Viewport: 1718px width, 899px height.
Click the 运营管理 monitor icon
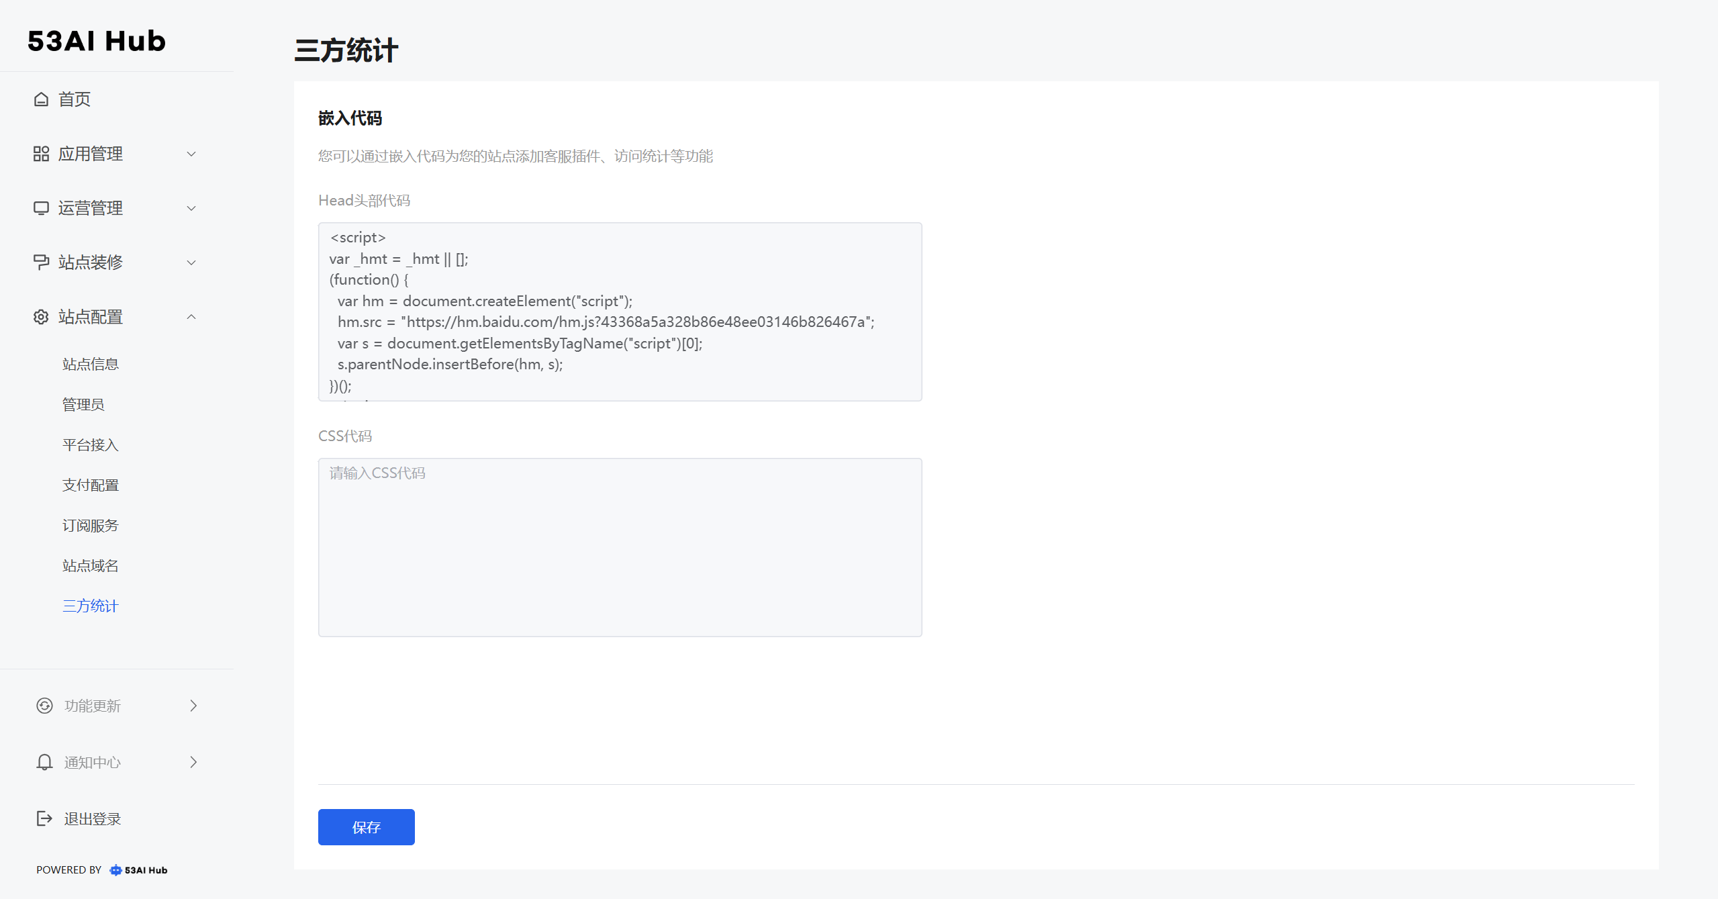click(41, 208)
